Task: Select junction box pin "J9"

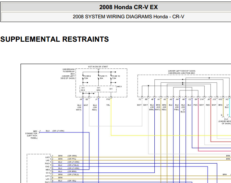Action: 209,100
